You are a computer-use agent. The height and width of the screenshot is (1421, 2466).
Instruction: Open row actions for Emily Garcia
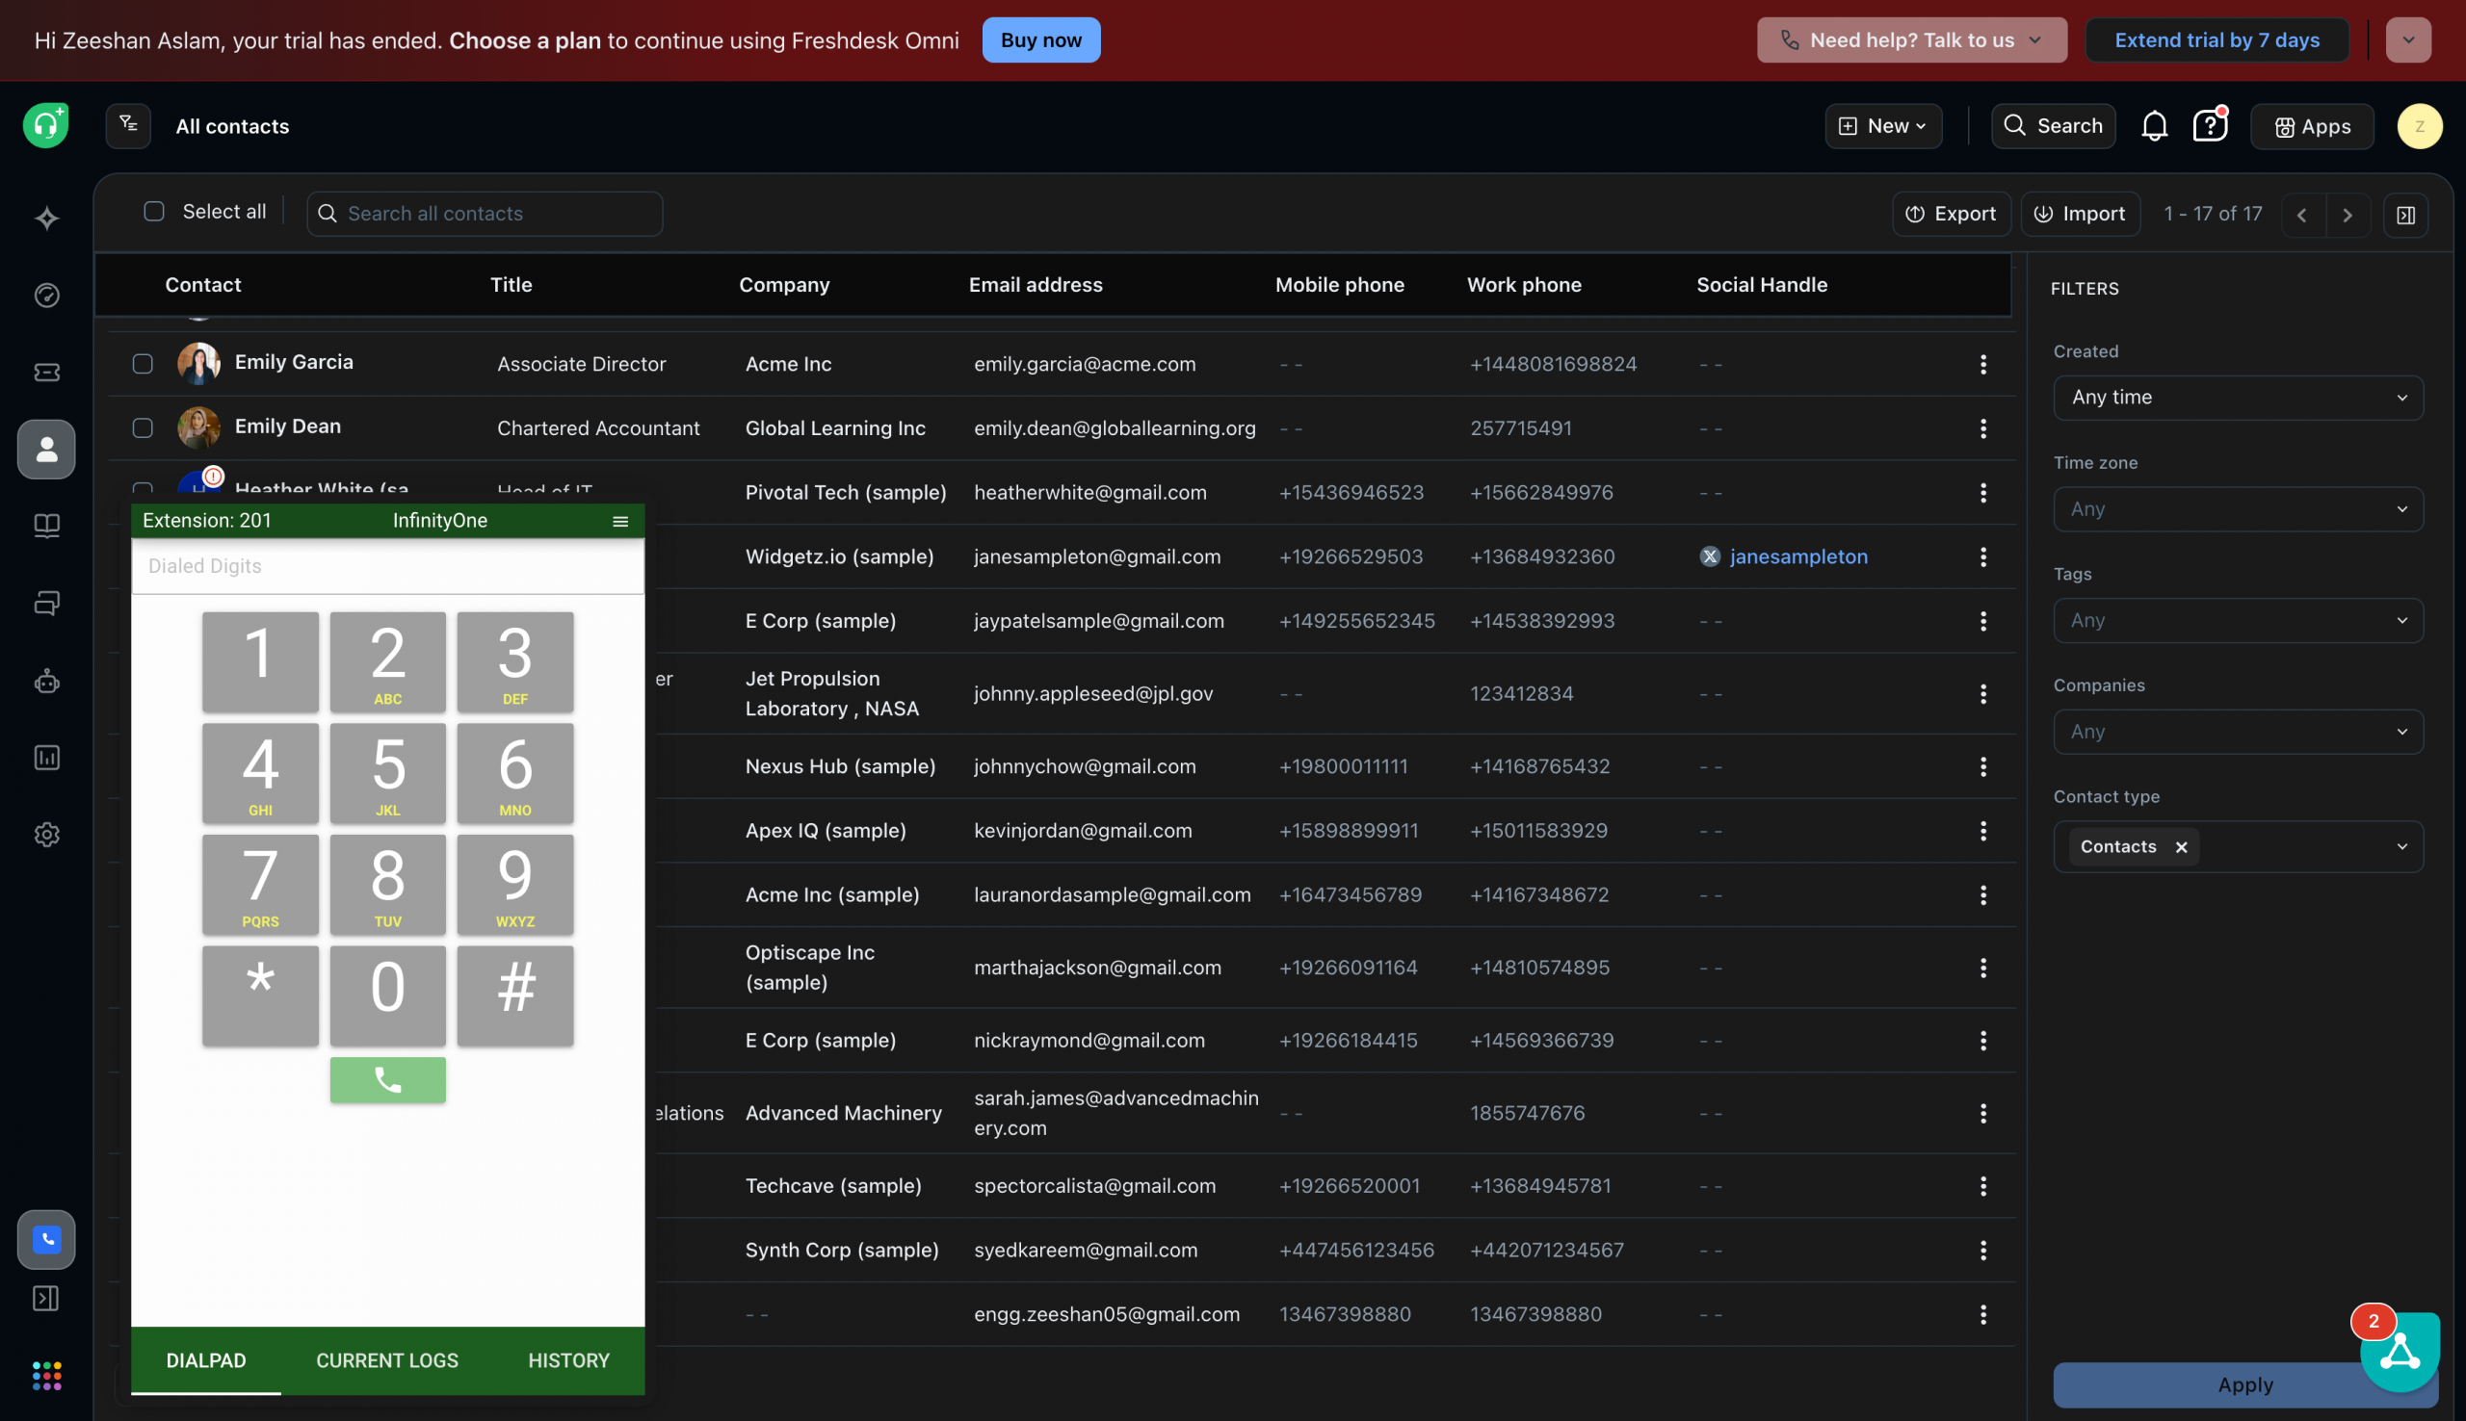1982,364
